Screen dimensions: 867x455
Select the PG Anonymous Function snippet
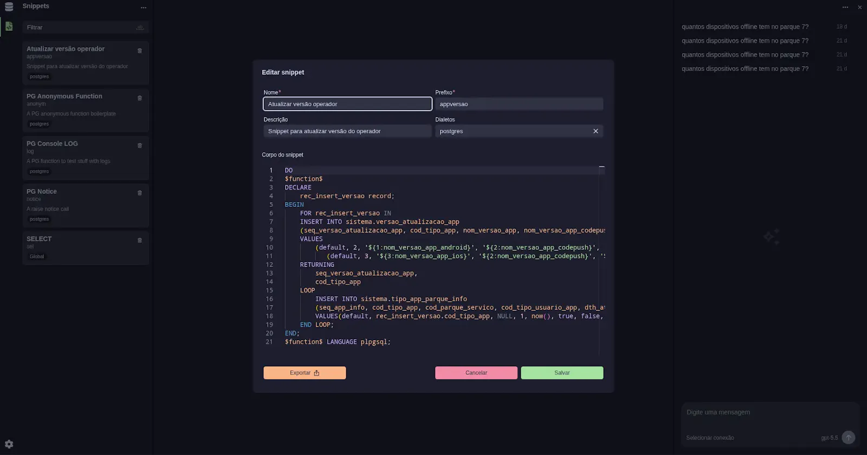86,110
